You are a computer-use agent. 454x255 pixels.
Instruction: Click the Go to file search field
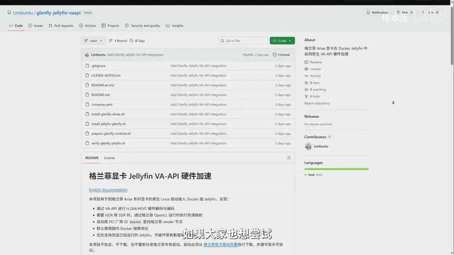pos(243,41)
